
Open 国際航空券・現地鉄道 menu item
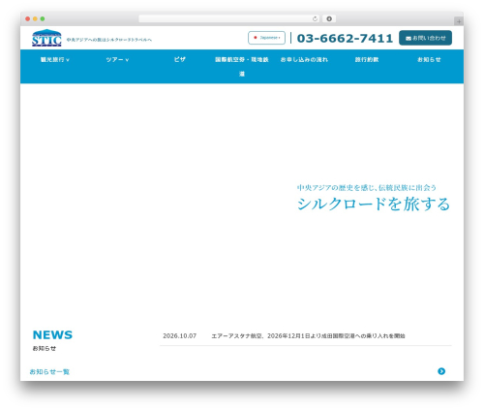point(242,67)
